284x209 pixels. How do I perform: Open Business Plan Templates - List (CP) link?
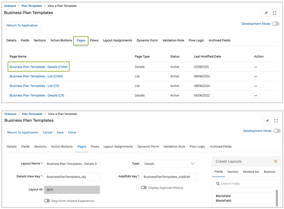click(34, 86)
